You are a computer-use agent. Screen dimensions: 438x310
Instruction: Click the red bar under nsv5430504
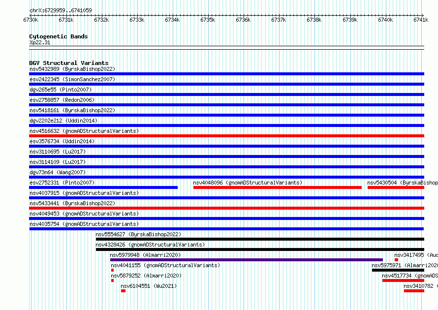396,187
